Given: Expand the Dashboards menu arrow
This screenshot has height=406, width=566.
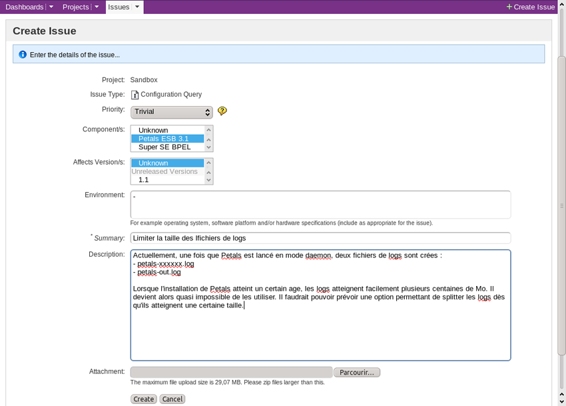Looking at the screenshot, I should pos(51,7).
